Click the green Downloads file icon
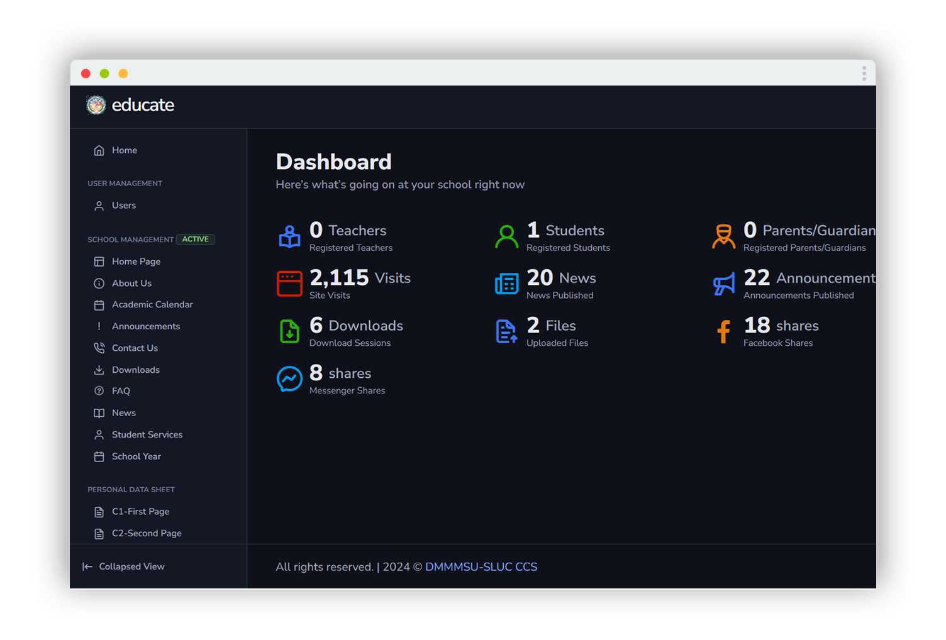This screenshot has width=946, height=640. click(x=289, y=331)
